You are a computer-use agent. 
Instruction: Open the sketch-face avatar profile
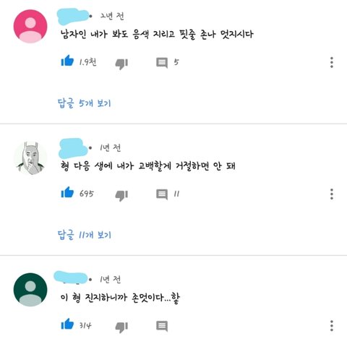pos(30,158)
